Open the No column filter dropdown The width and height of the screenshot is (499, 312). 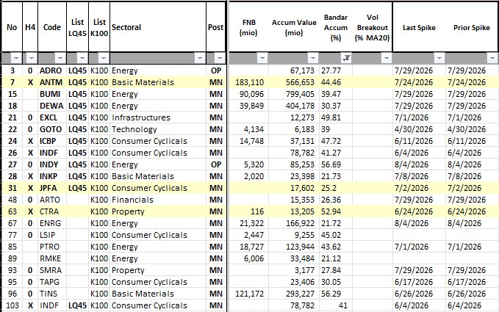16,58
